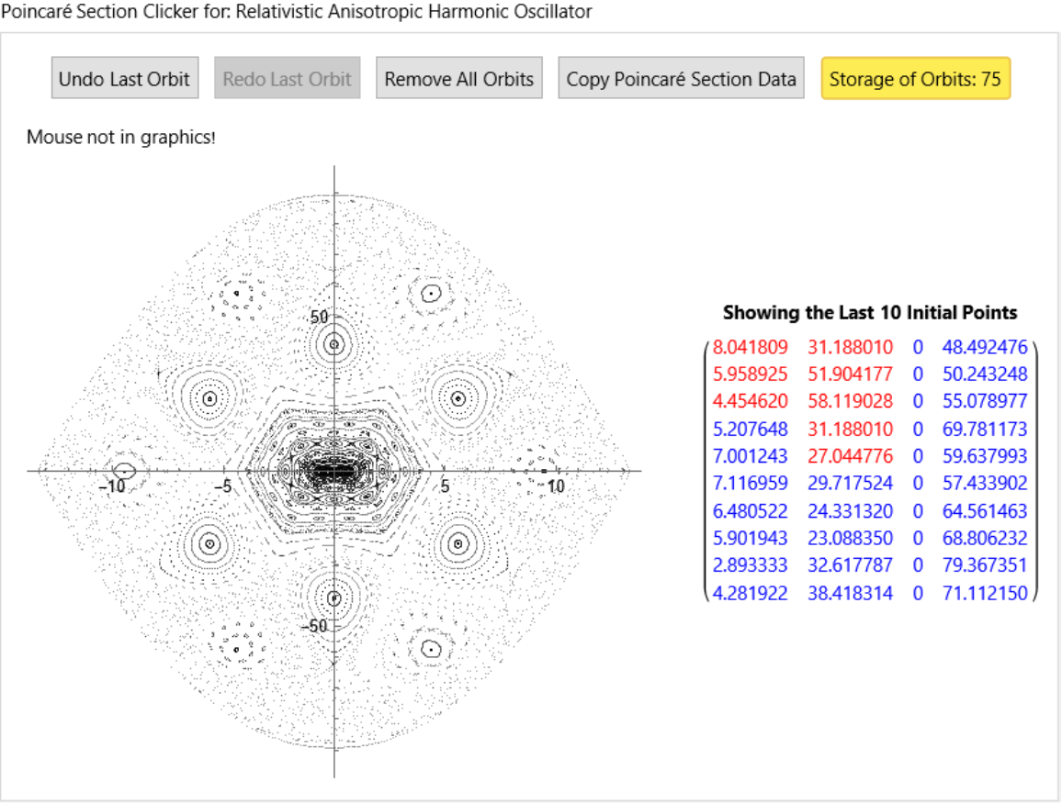Select the red value 58.119028 in the table
This screenshot has width=1062, height=804.
coord(850,402)
